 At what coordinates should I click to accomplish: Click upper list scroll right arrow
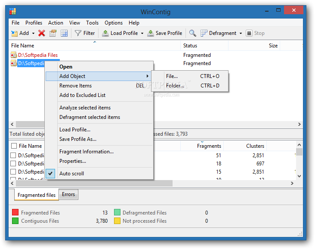[x=300, y=124]
